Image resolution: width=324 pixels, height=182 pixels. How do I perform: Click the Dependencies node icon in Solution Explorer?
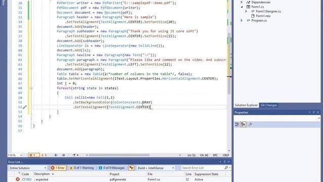click(248, 2)
